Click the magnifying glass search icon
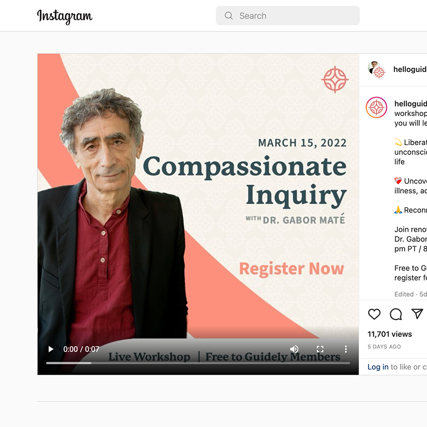Screen dimensions: 427x427 229,15
